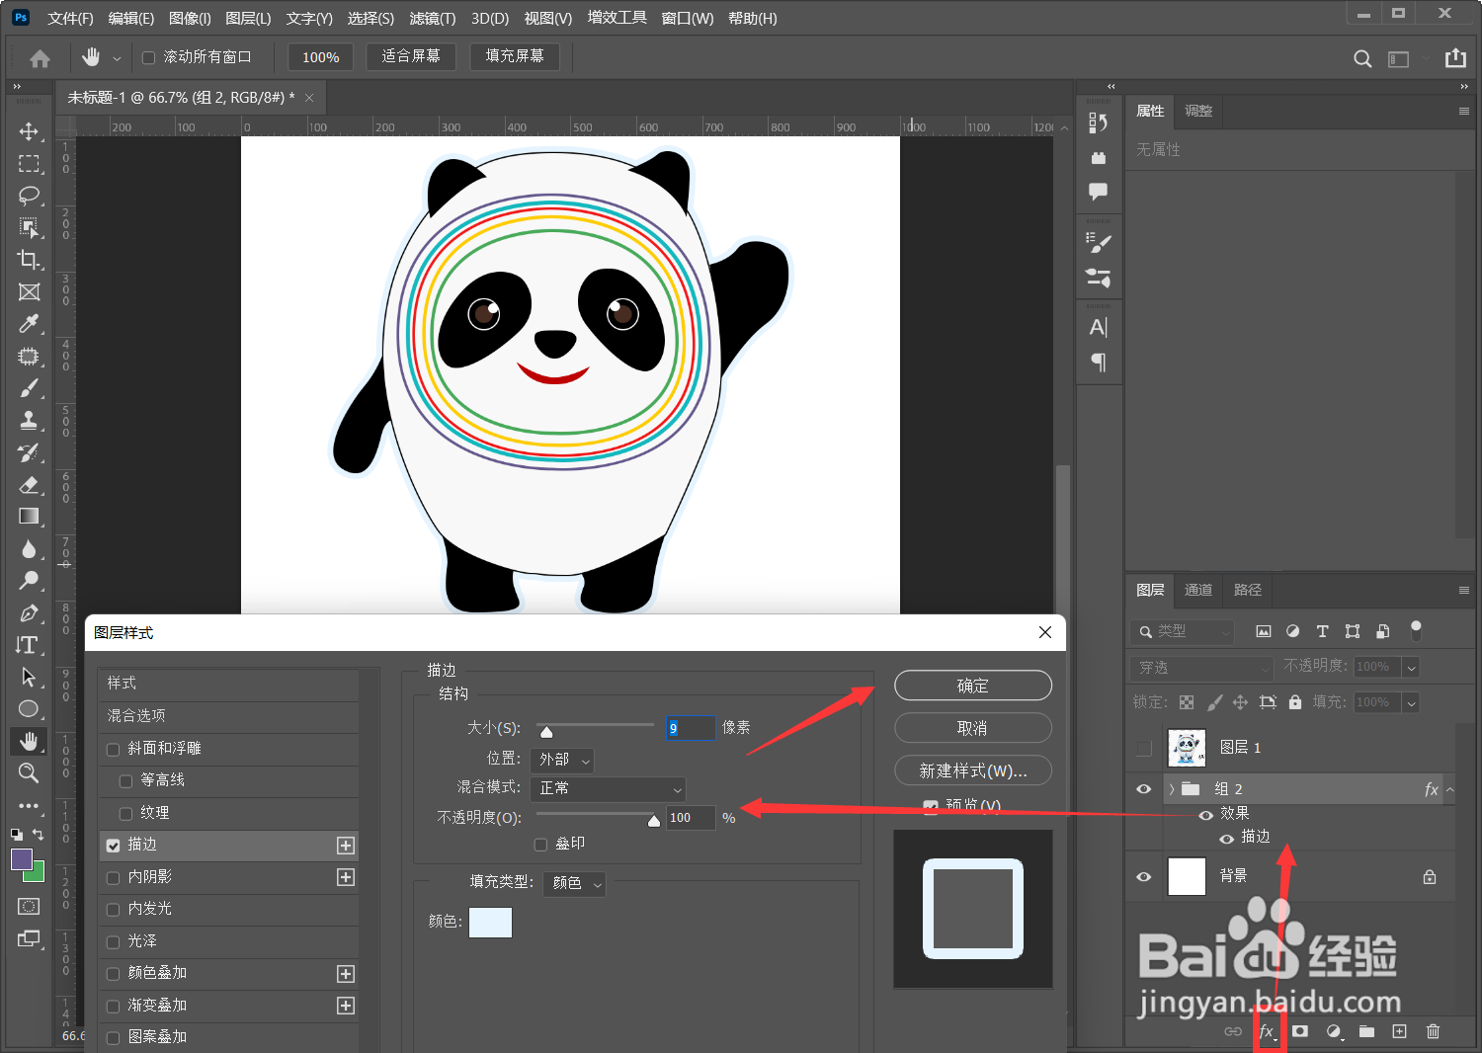The height and width of the screenshot is (1053, 1482).
Task: Open the stroke 颜色 swatch
Action: coord(490,923)
